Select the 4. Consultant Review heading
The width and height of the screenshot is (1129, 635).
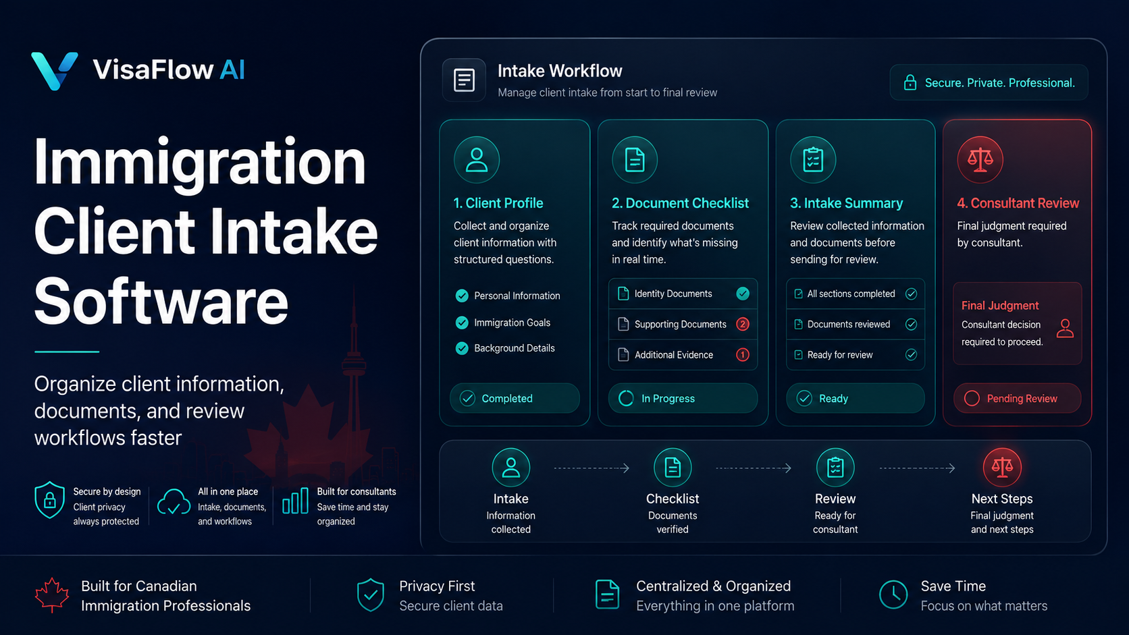[x=1018, y=203]
